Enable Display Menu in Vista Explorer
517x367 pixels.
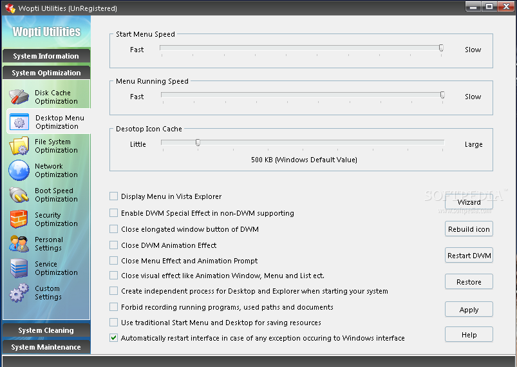pos(113,196)
